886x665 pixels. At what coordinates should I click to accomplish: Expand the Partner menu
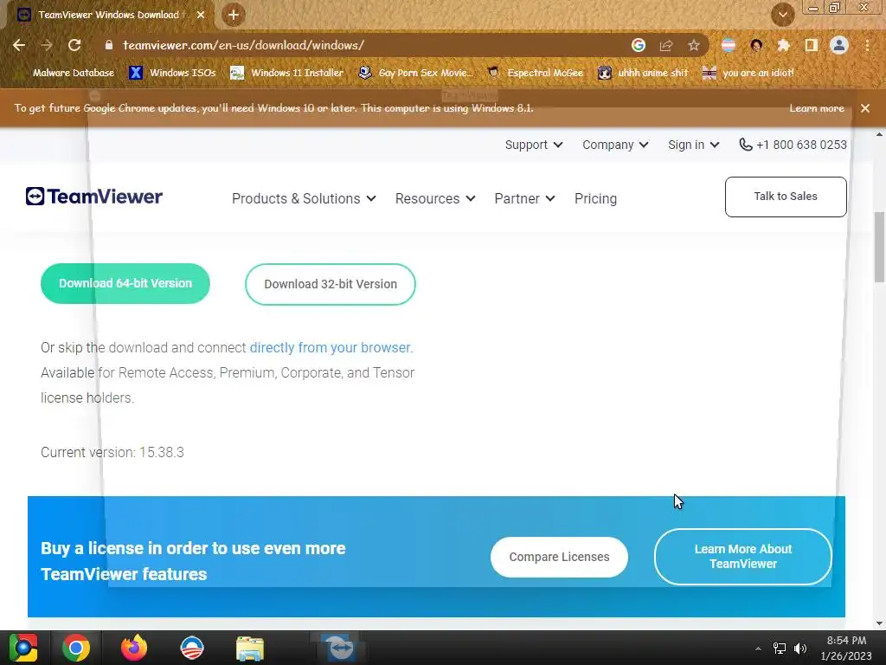(524, 198)
